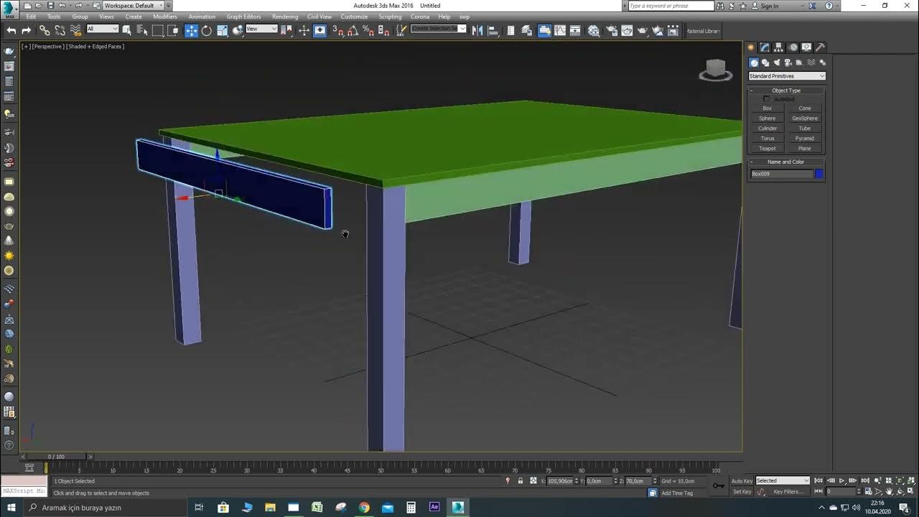
Task: Choose the Select Object tool
Action: click(x=127, y=30)
